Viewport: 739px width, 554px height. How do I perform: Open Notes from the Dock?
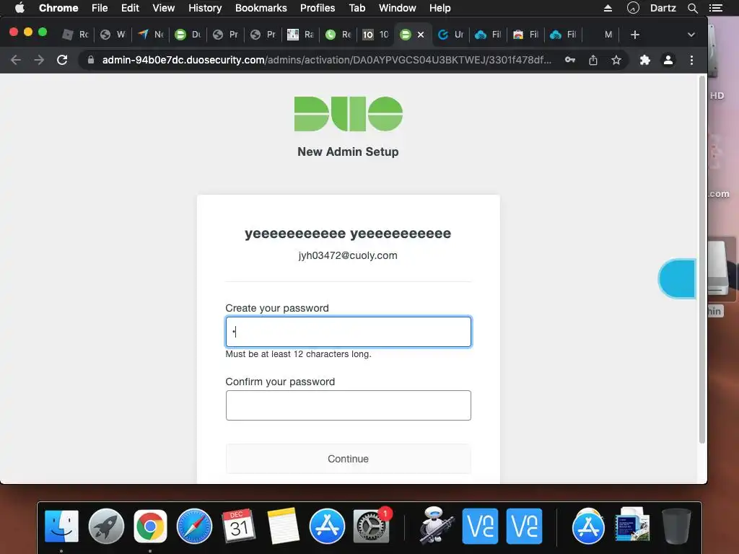coord(283,526)
